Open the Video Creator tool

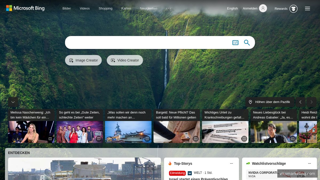coord(125,60)
